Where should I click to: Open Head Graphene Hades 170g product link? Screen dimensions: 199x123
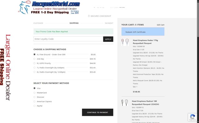pyautogui.click(x=145, y=42)
